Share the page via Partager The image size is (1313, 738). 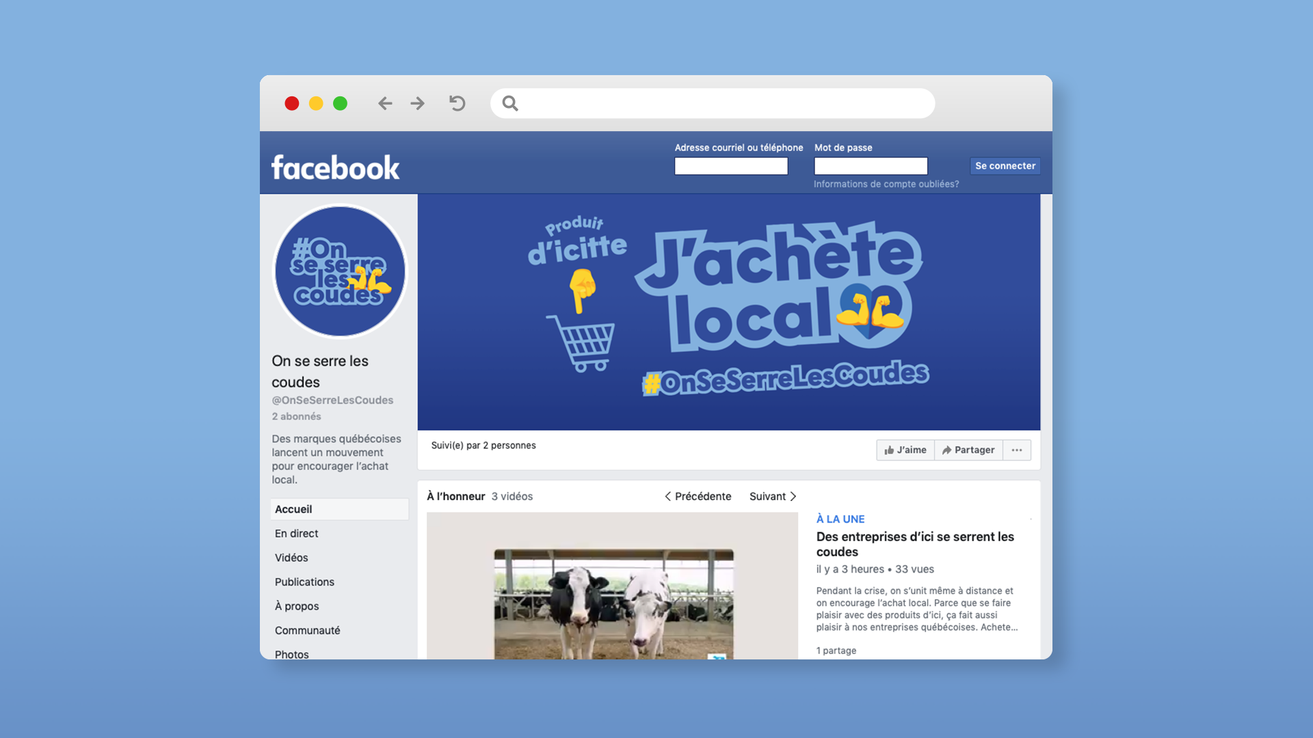coord(968,450)
